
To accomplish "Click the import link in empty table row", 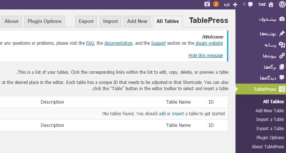I will 178,114.
